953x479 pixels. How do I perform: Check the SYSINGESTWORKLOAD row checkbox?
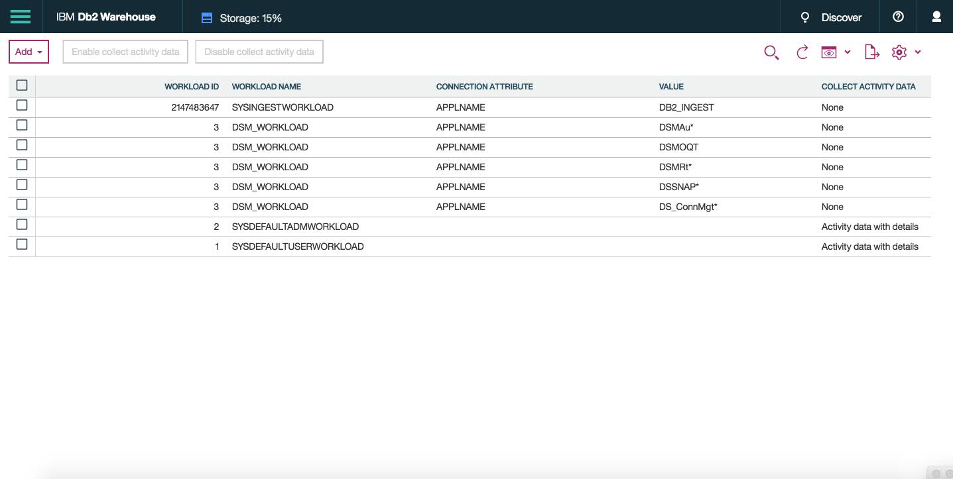coord(22,105)
